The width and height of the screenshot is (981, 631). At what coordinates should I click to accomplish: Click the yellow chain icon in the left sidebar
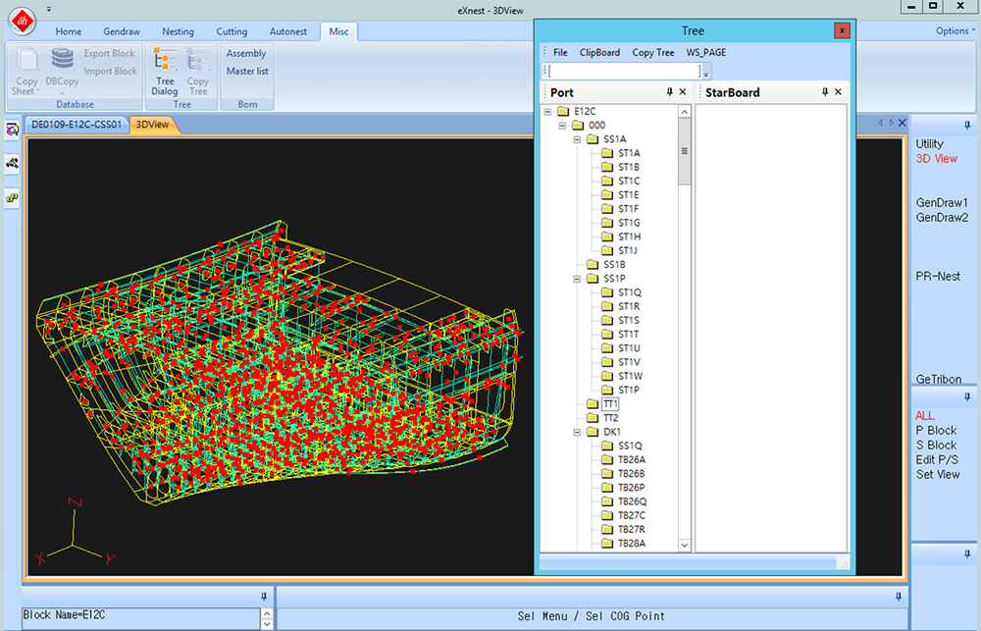point(13,197)
